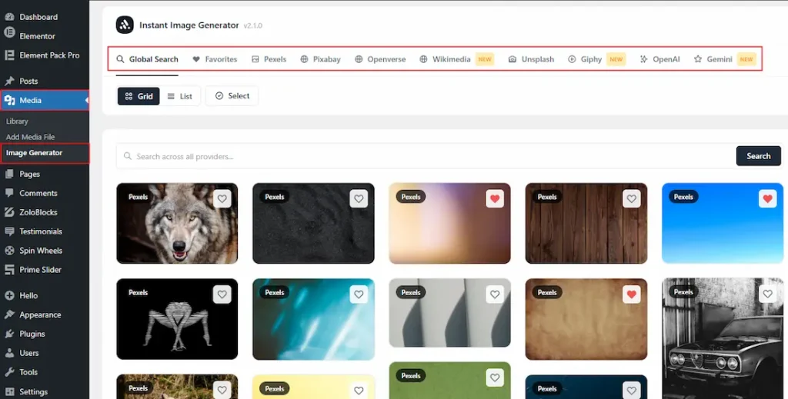
Task: Favorite the wolf image with heart icon
Action: 222,199
